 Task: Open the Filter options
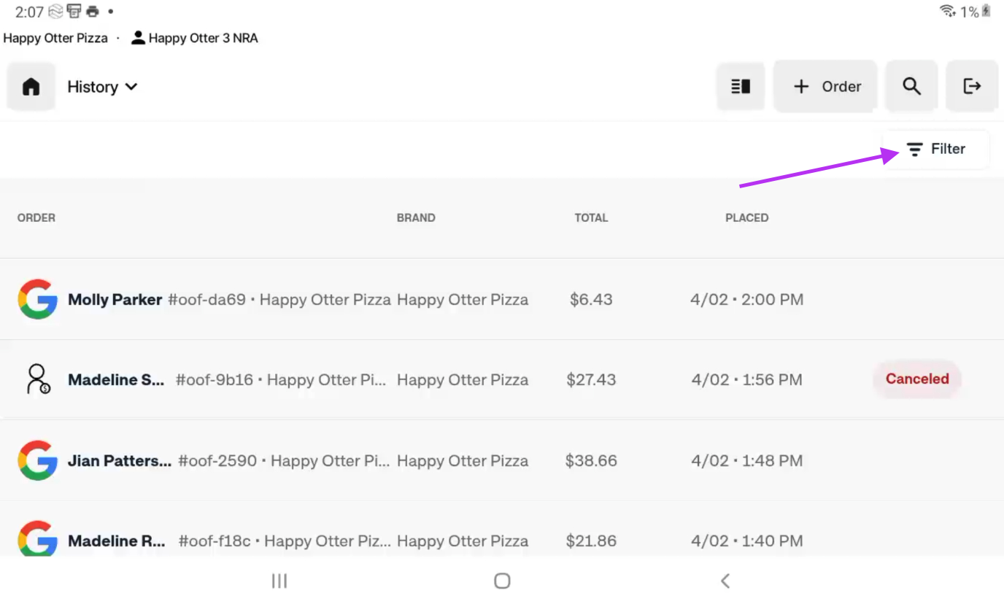pyautogui.click(x=936, y=150)
